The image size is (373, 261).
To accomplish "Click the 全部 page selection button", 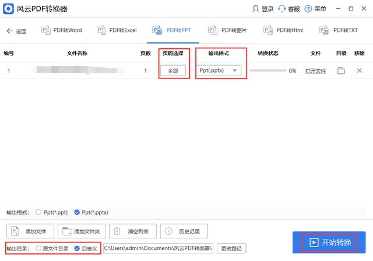I will point(173,70).
